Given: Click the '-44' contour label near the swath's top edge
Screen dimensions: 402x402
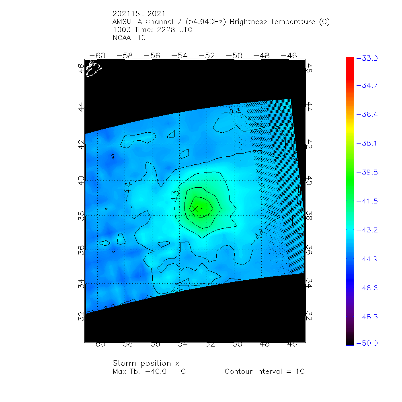Looking at the screenshot, I should [x=231, y=112].
